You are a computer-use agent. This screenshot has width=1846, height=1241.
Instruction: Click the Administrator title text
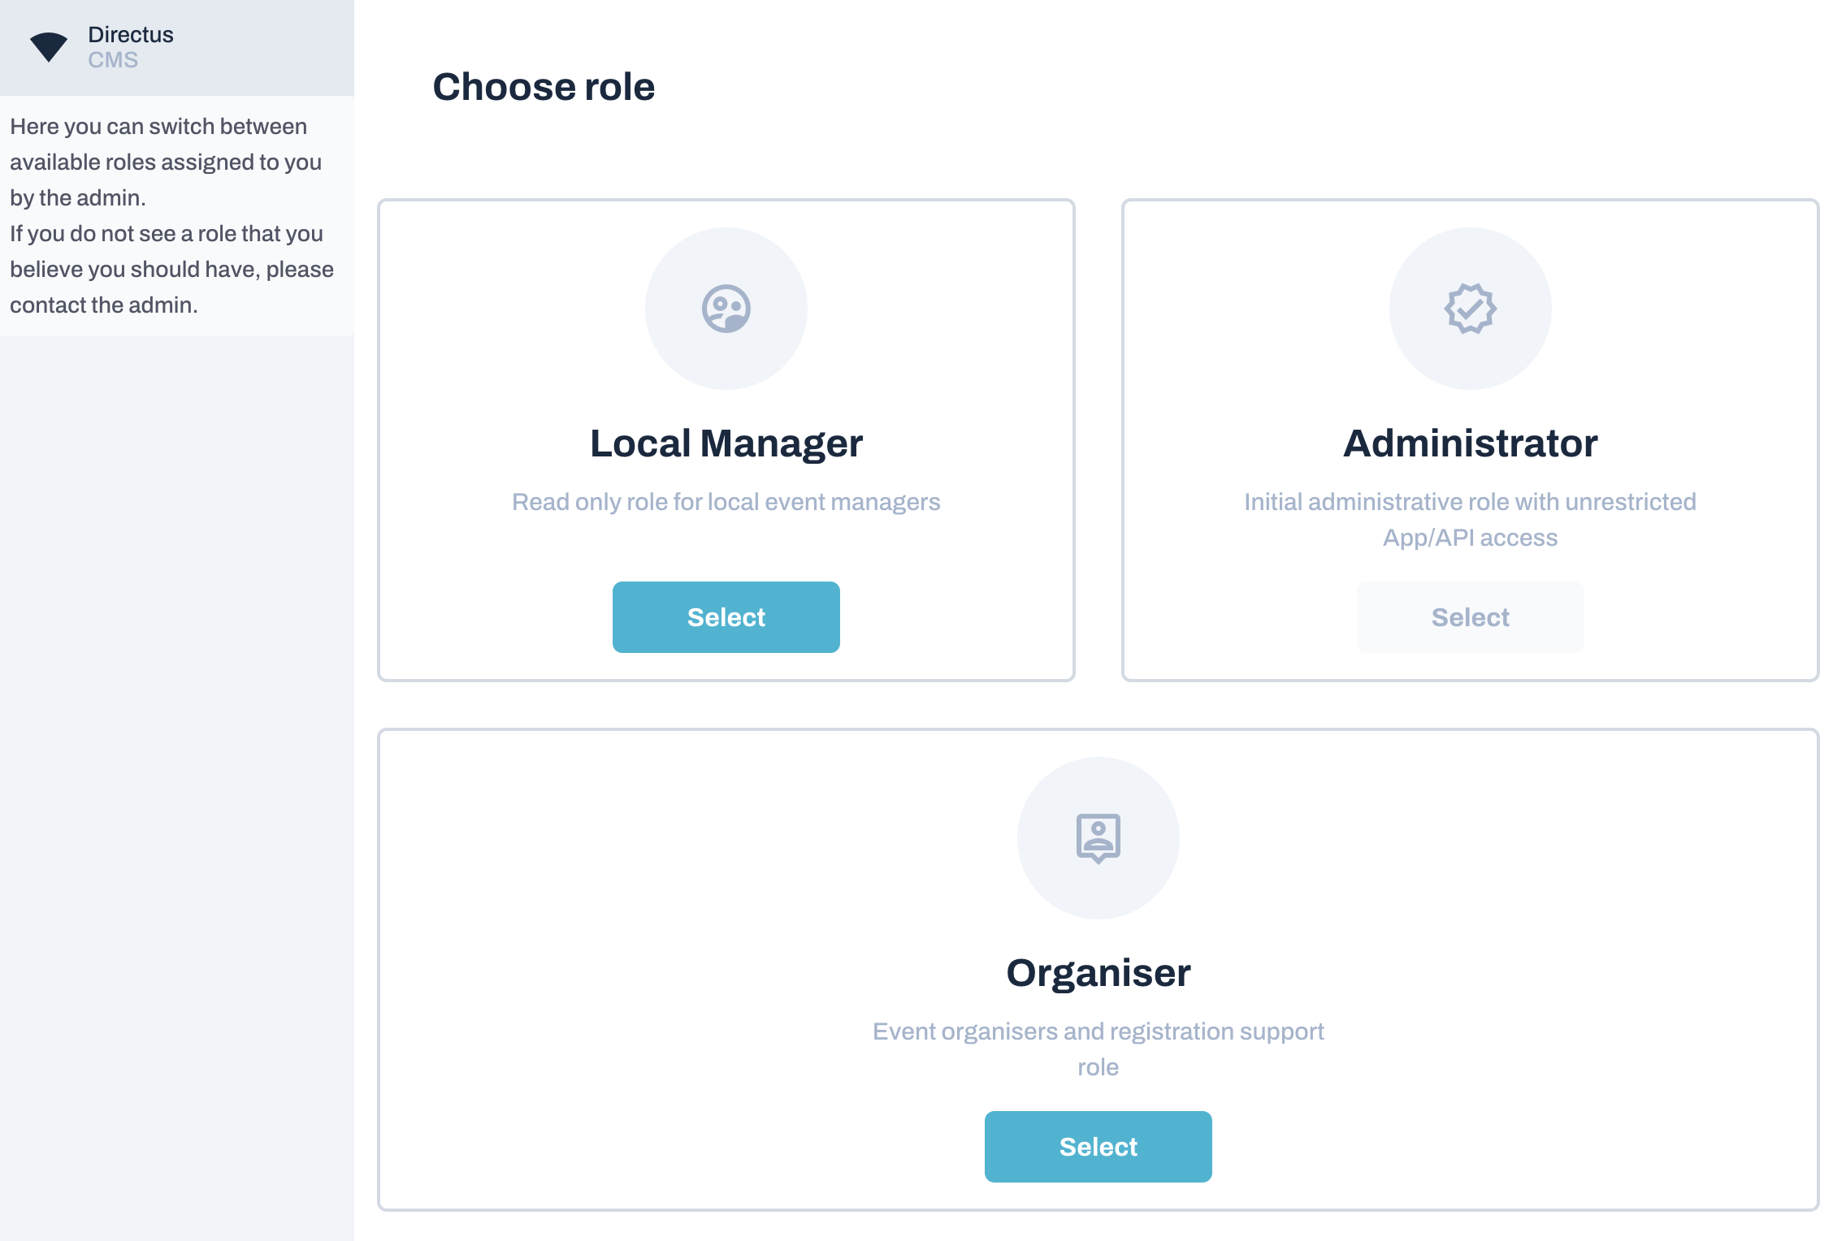point(1470,443)
